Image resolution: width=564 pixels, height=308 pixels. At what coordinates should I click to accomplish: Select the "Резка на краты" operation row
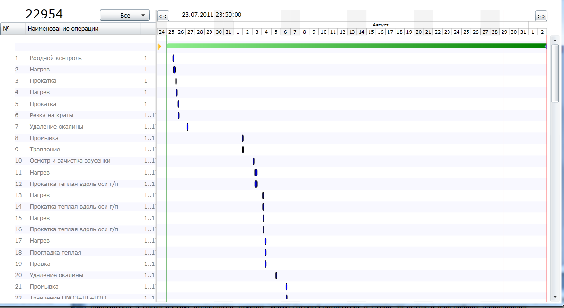point(51,115)
